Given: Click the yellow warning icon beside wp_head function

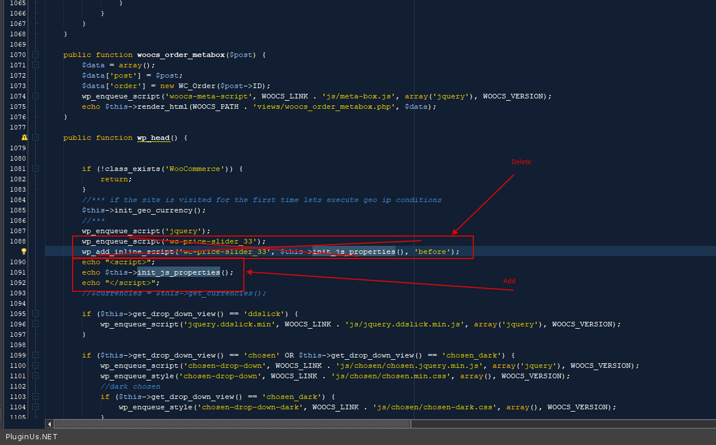Looking at the screenshot, I should pos(24,138).
